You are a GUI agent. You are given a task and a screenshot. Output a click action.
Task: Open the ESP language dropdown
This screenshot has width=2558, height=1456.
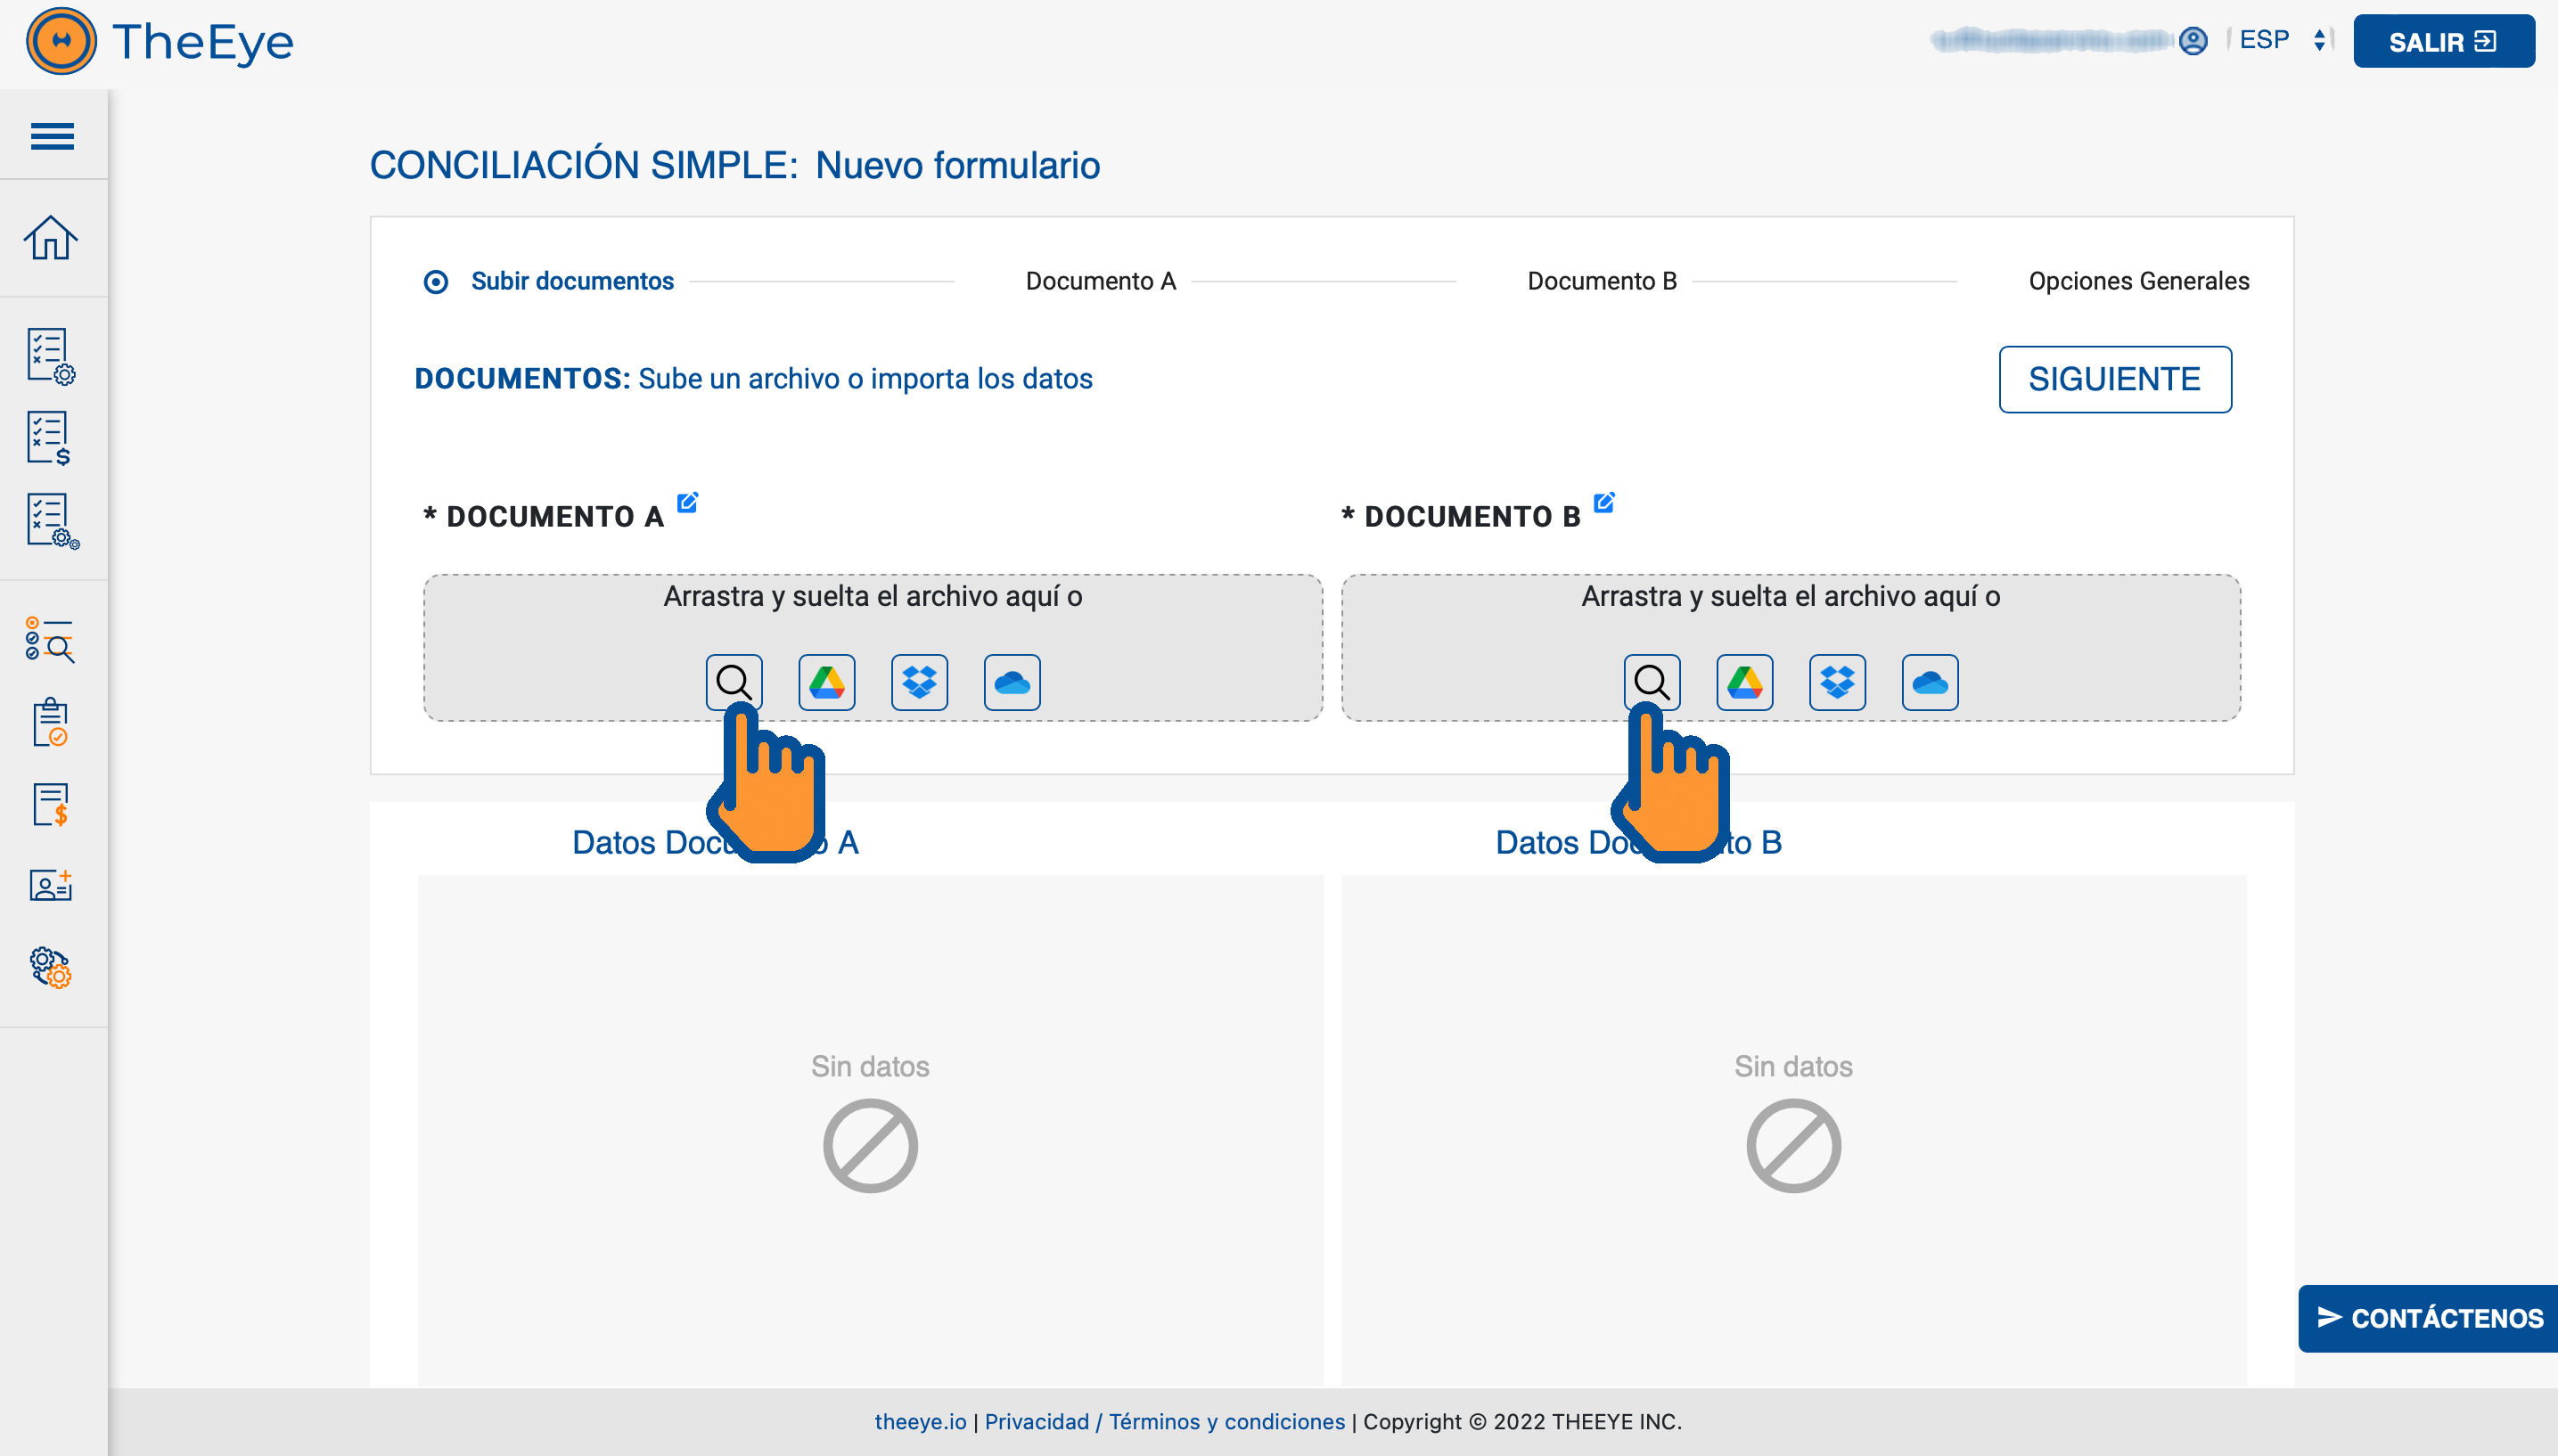(x=2283, y=40)
